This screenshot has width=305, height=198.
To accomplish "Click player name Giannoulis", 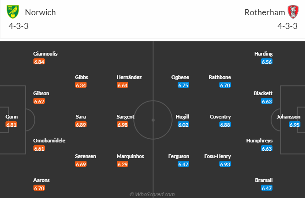I will [x=45, y=54].
